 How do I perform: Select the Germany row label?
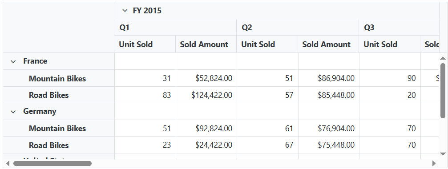tap(40, 111)
